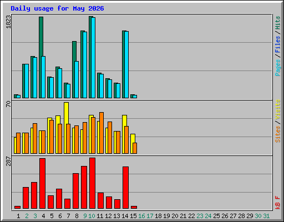Click the orange Sites bar for day 11
284x222 pixels.
[x=102, y=133]
